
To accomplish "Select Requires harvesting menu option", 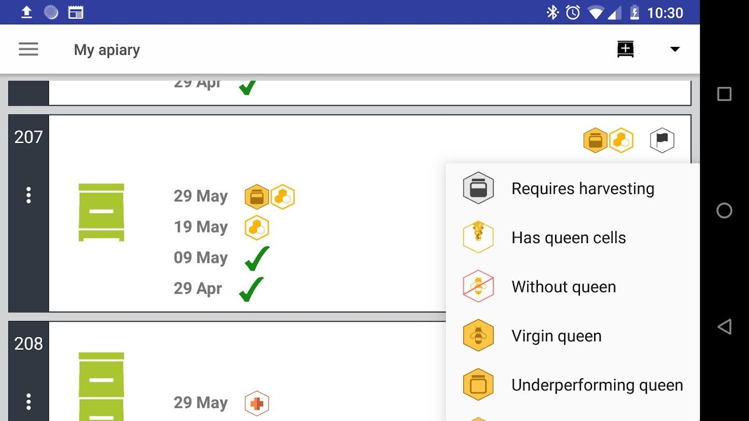I will pyautogui.click(x=573, y=188).
